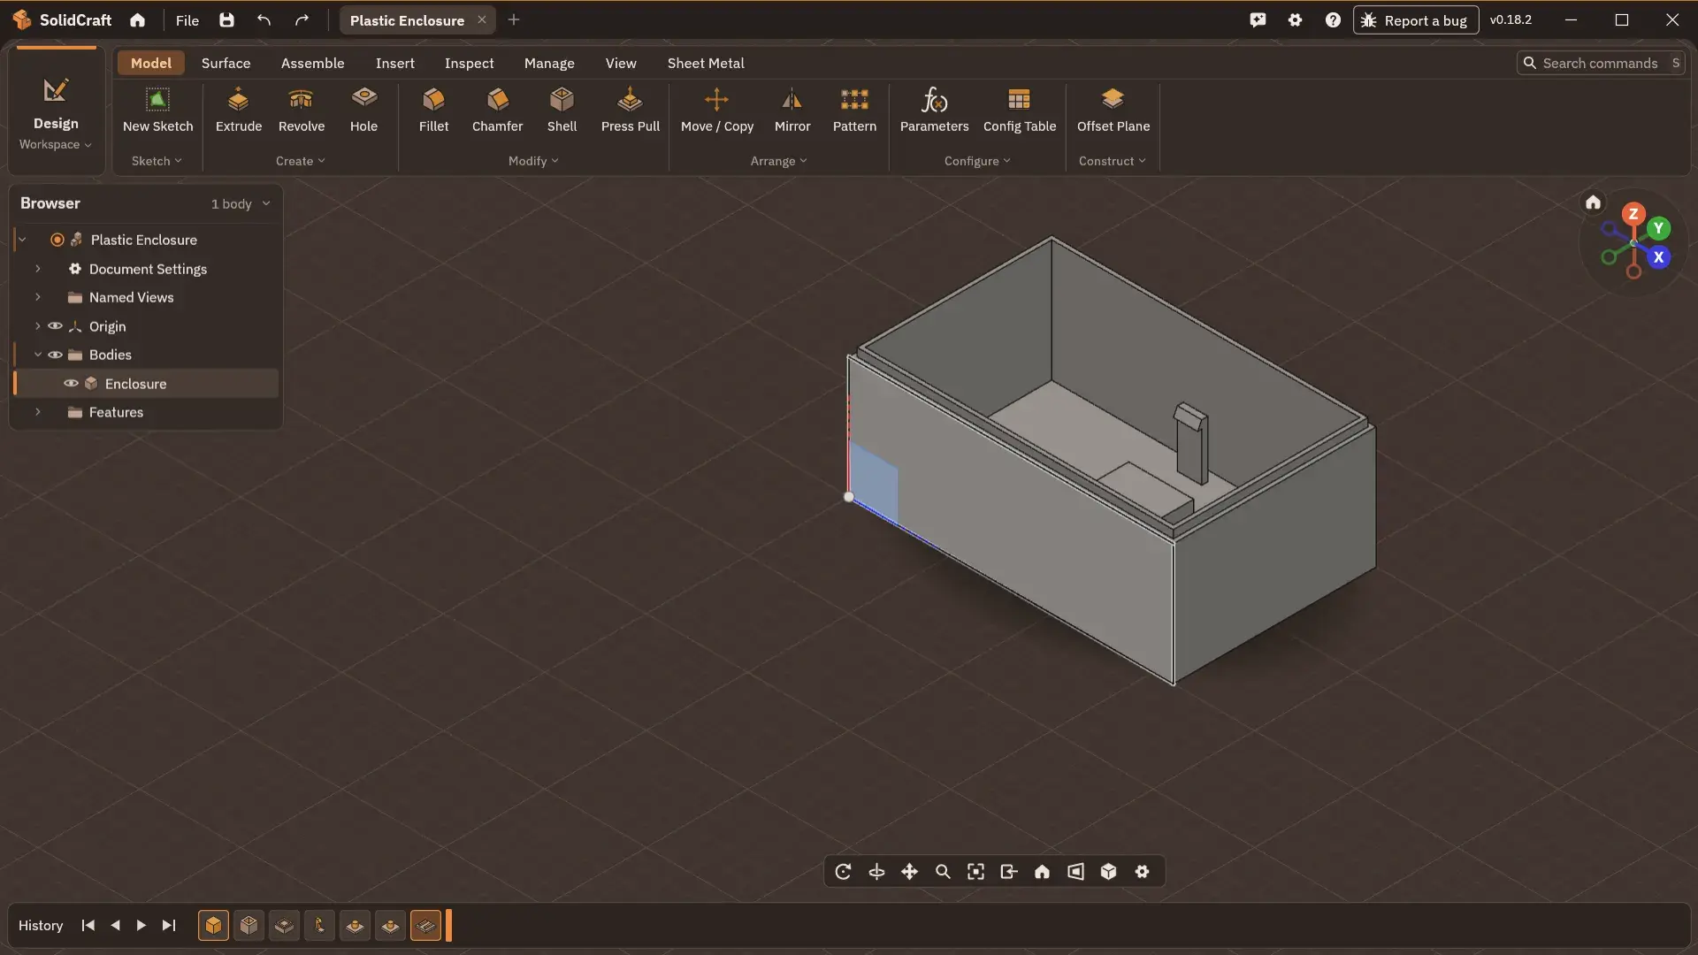Open the File menu
Image resolution: width=1698 pixels, height=955 pixels.
point(187,20)
